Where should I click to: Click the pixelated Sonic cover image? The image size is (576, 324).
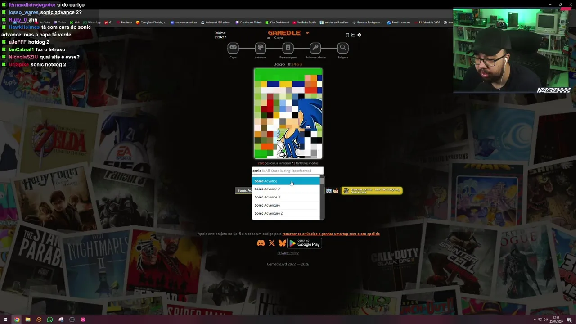click(x=288, y=113)
